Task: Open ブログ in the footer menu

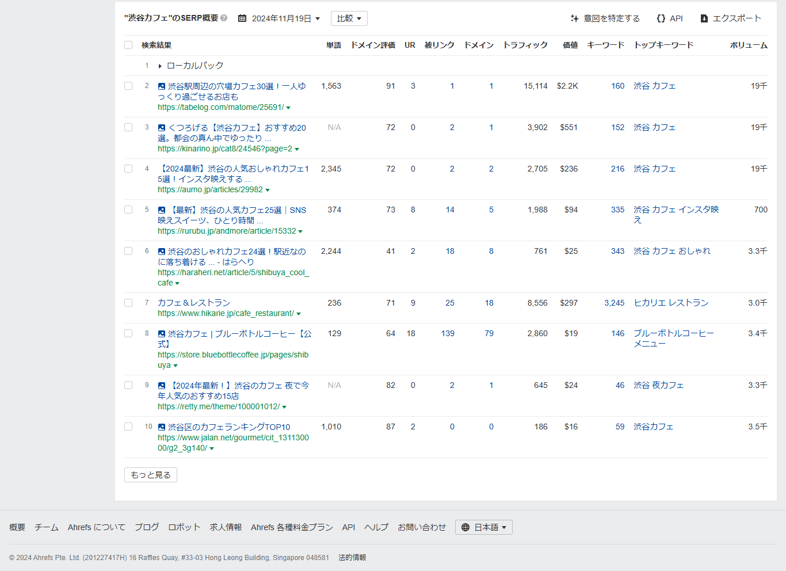Action: pos(147,527)
